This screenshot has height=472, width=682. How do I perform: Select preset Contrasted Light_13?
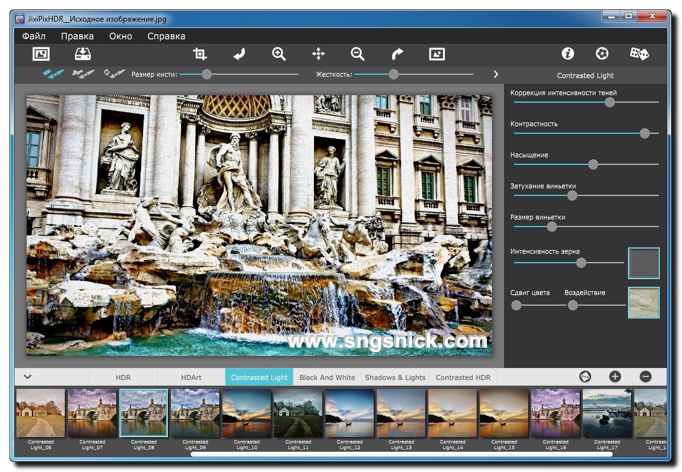(401, 414)
